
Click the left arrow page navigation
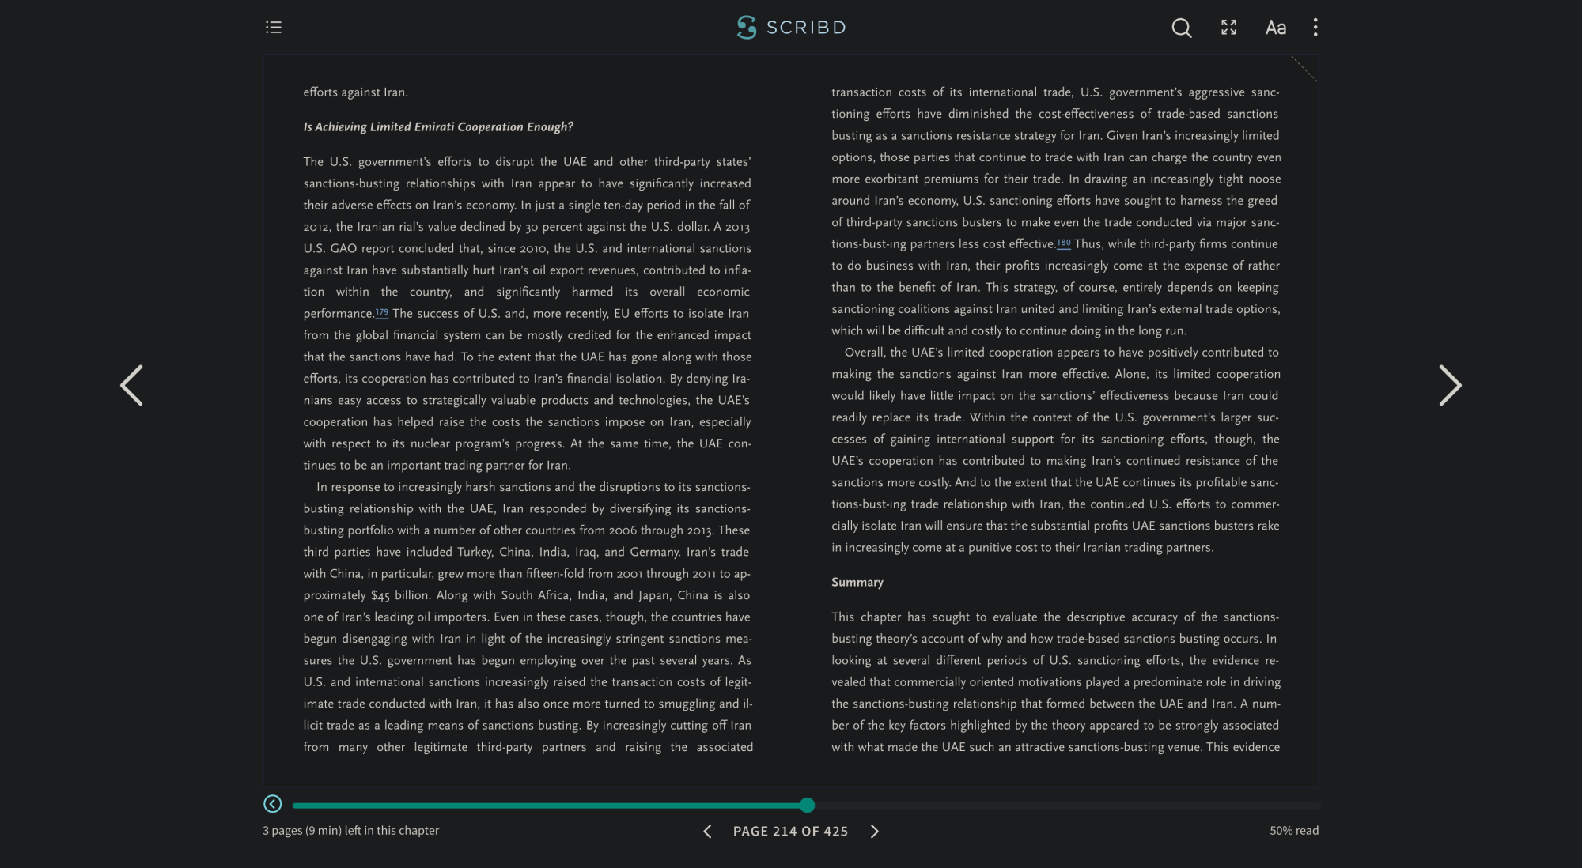(707, 831)
